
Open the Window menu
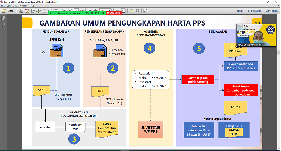pos(23,6)
